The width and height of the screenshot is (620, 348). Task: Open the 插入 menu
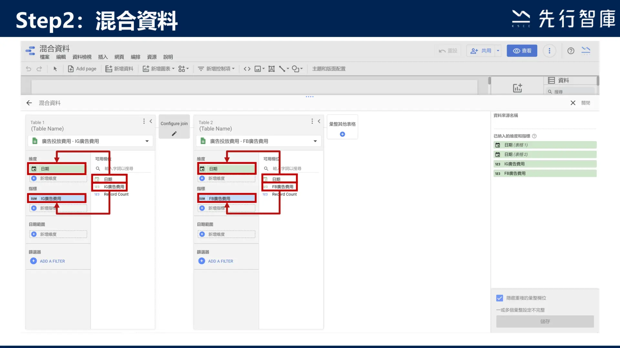click(103, 57)
